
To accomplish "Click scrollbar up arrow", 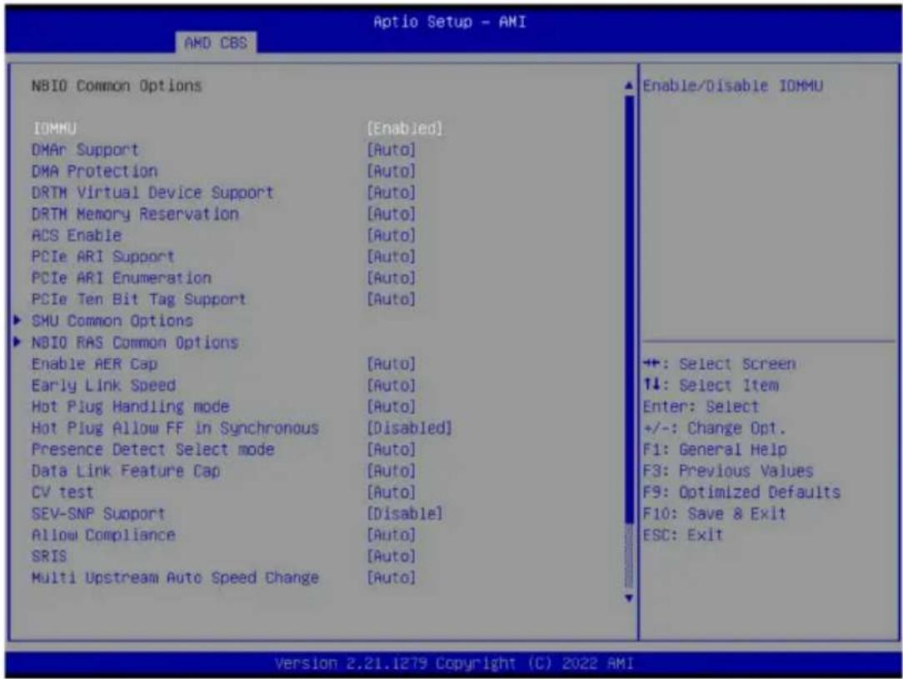I will pos(629,86).
